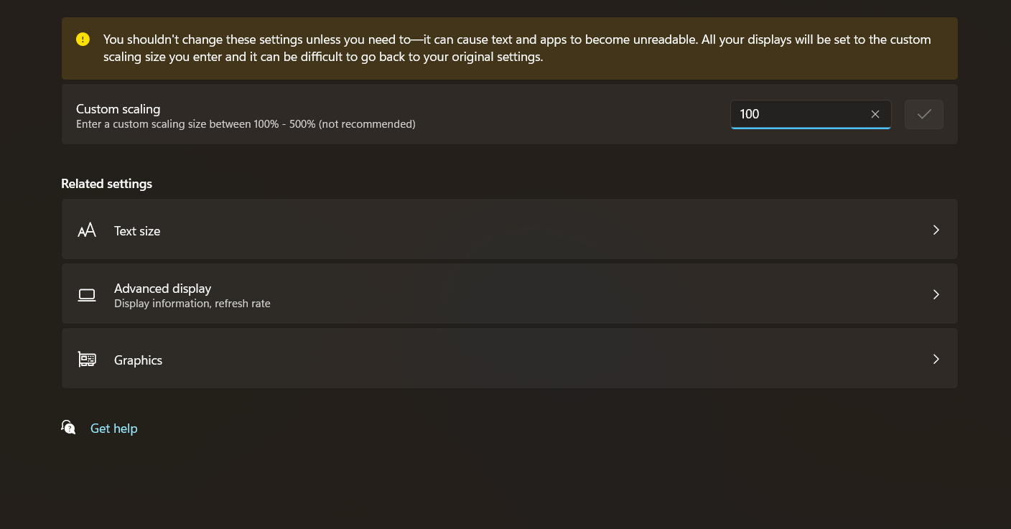Screen dimensions: 1011x529
Task: Open the Text size settings
Action: [x=137, y=231]
